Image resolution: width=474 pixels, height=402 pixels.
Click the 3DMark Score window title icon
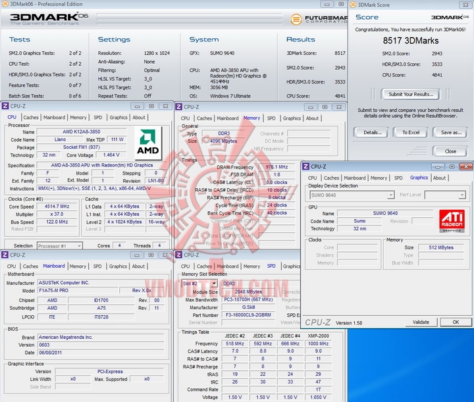[x=352, y=5]
